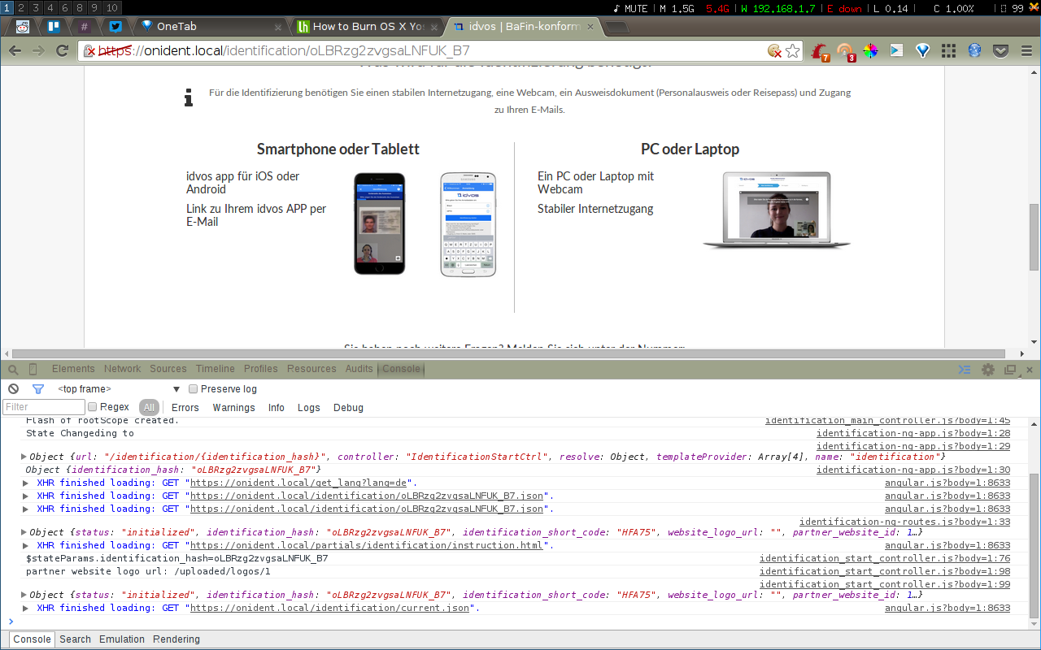Switch to the Profiles panel
This screenshot has width=1041, height=650.
(x=261, y=369)
